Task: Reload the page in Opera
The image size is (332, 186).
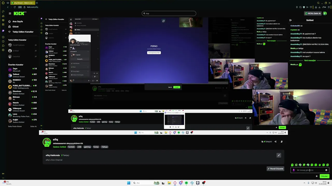Action: (15, 7)
